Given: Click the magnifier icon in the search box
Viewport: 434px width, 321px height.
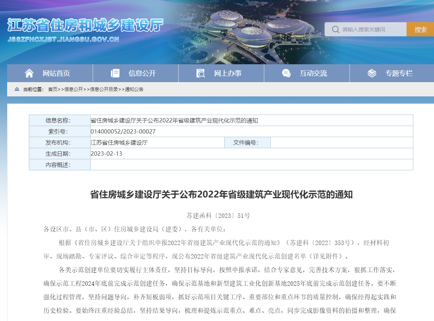Looking at the screenshot, I should coord(335,29).
